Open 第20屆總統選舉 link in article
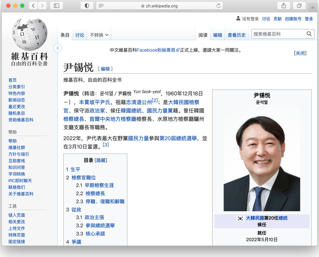Screen dimensions: 319x257 pos(178,138)
